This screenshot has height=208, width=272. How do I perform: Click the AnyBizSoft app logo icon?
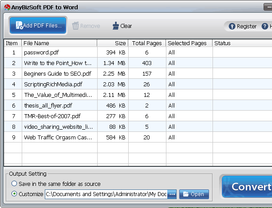pos(7,7)
